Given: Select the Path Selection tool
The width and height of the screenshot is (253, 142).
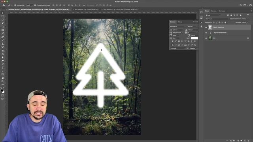Looking at the screenshot, I should [3, 71].
